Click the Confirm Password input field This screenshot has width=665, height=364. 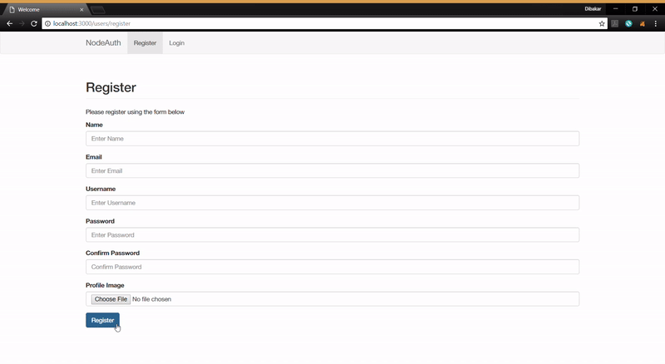point(332,267)
